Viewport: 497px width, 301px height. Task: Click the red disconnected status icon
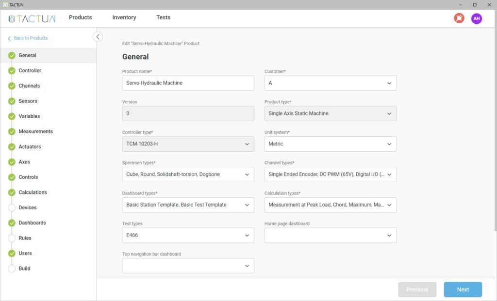coord(459,18)
